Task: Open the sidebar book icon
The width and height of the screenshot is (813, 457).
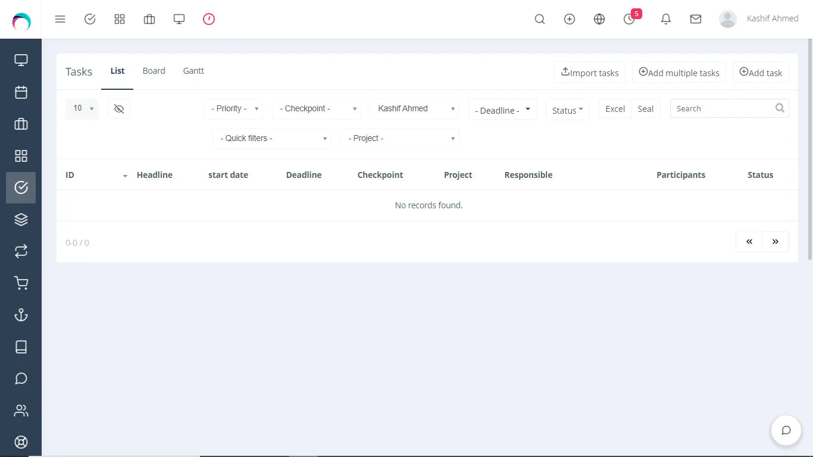Action: (x=21, y=347)
